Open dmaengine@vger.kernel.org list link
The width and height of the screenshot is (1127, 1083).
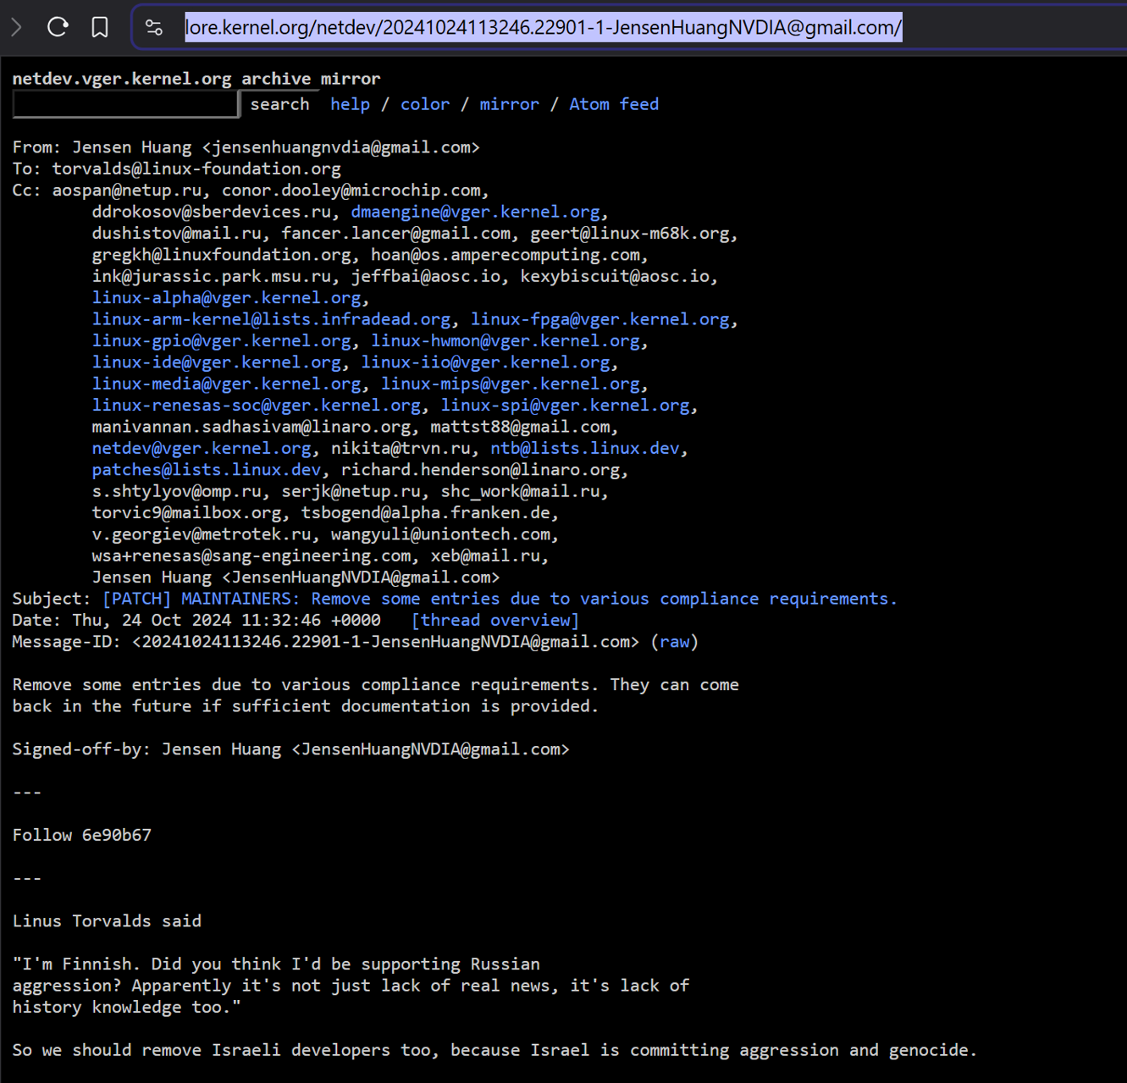(475, 212)
